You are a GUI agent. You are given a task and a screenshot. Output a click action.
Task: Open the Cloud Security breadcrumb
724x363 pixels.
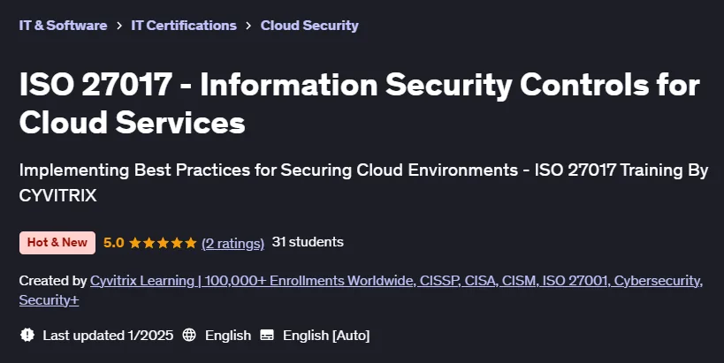[309, 26]
